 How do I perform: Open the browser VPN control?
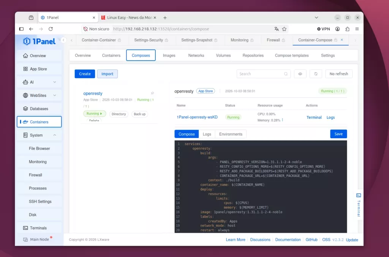click(x=324, y=29)
